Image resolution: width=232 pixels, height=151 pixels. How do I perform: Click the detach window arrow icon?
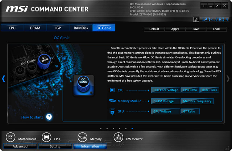[x=217, y=6]
